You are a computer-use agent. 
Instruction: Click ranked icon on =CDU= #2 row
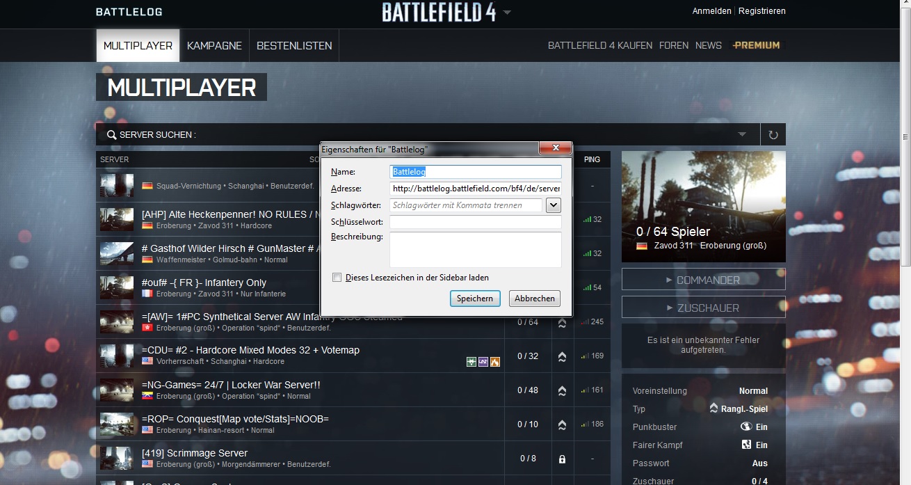tap(562, 356)
